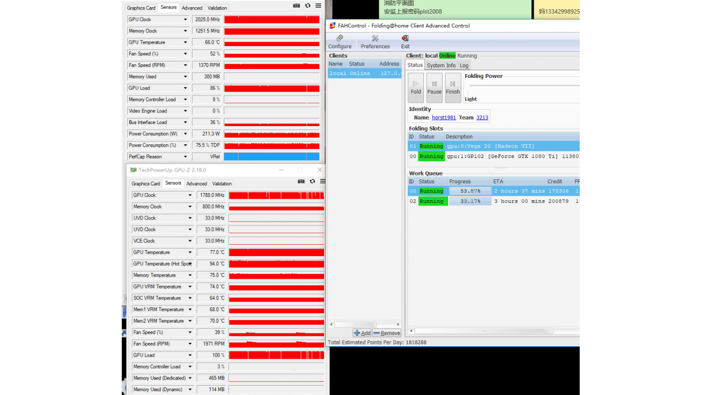Capture a screenshot in the lower GPU-Z 2.18.0 window
702x395 pixels.
[x=301, y=181]
